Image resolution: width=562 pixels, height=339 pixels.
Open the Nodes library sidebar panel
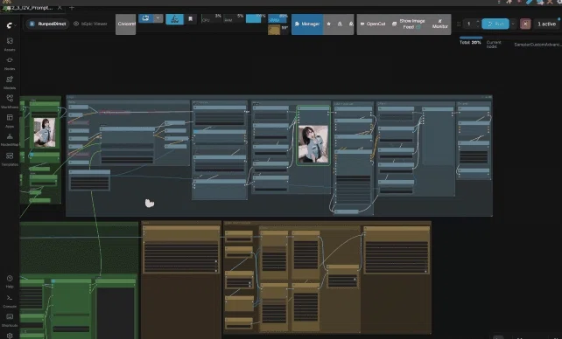tap(10, 63)
